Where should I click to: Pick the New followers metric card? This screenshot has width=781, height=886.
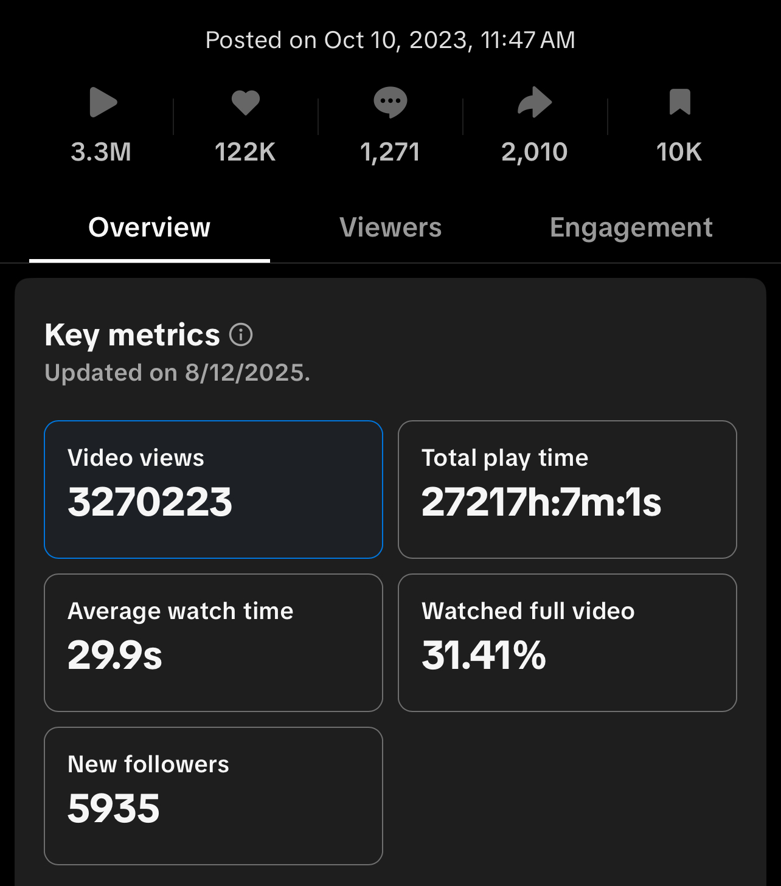click(213, 796)
